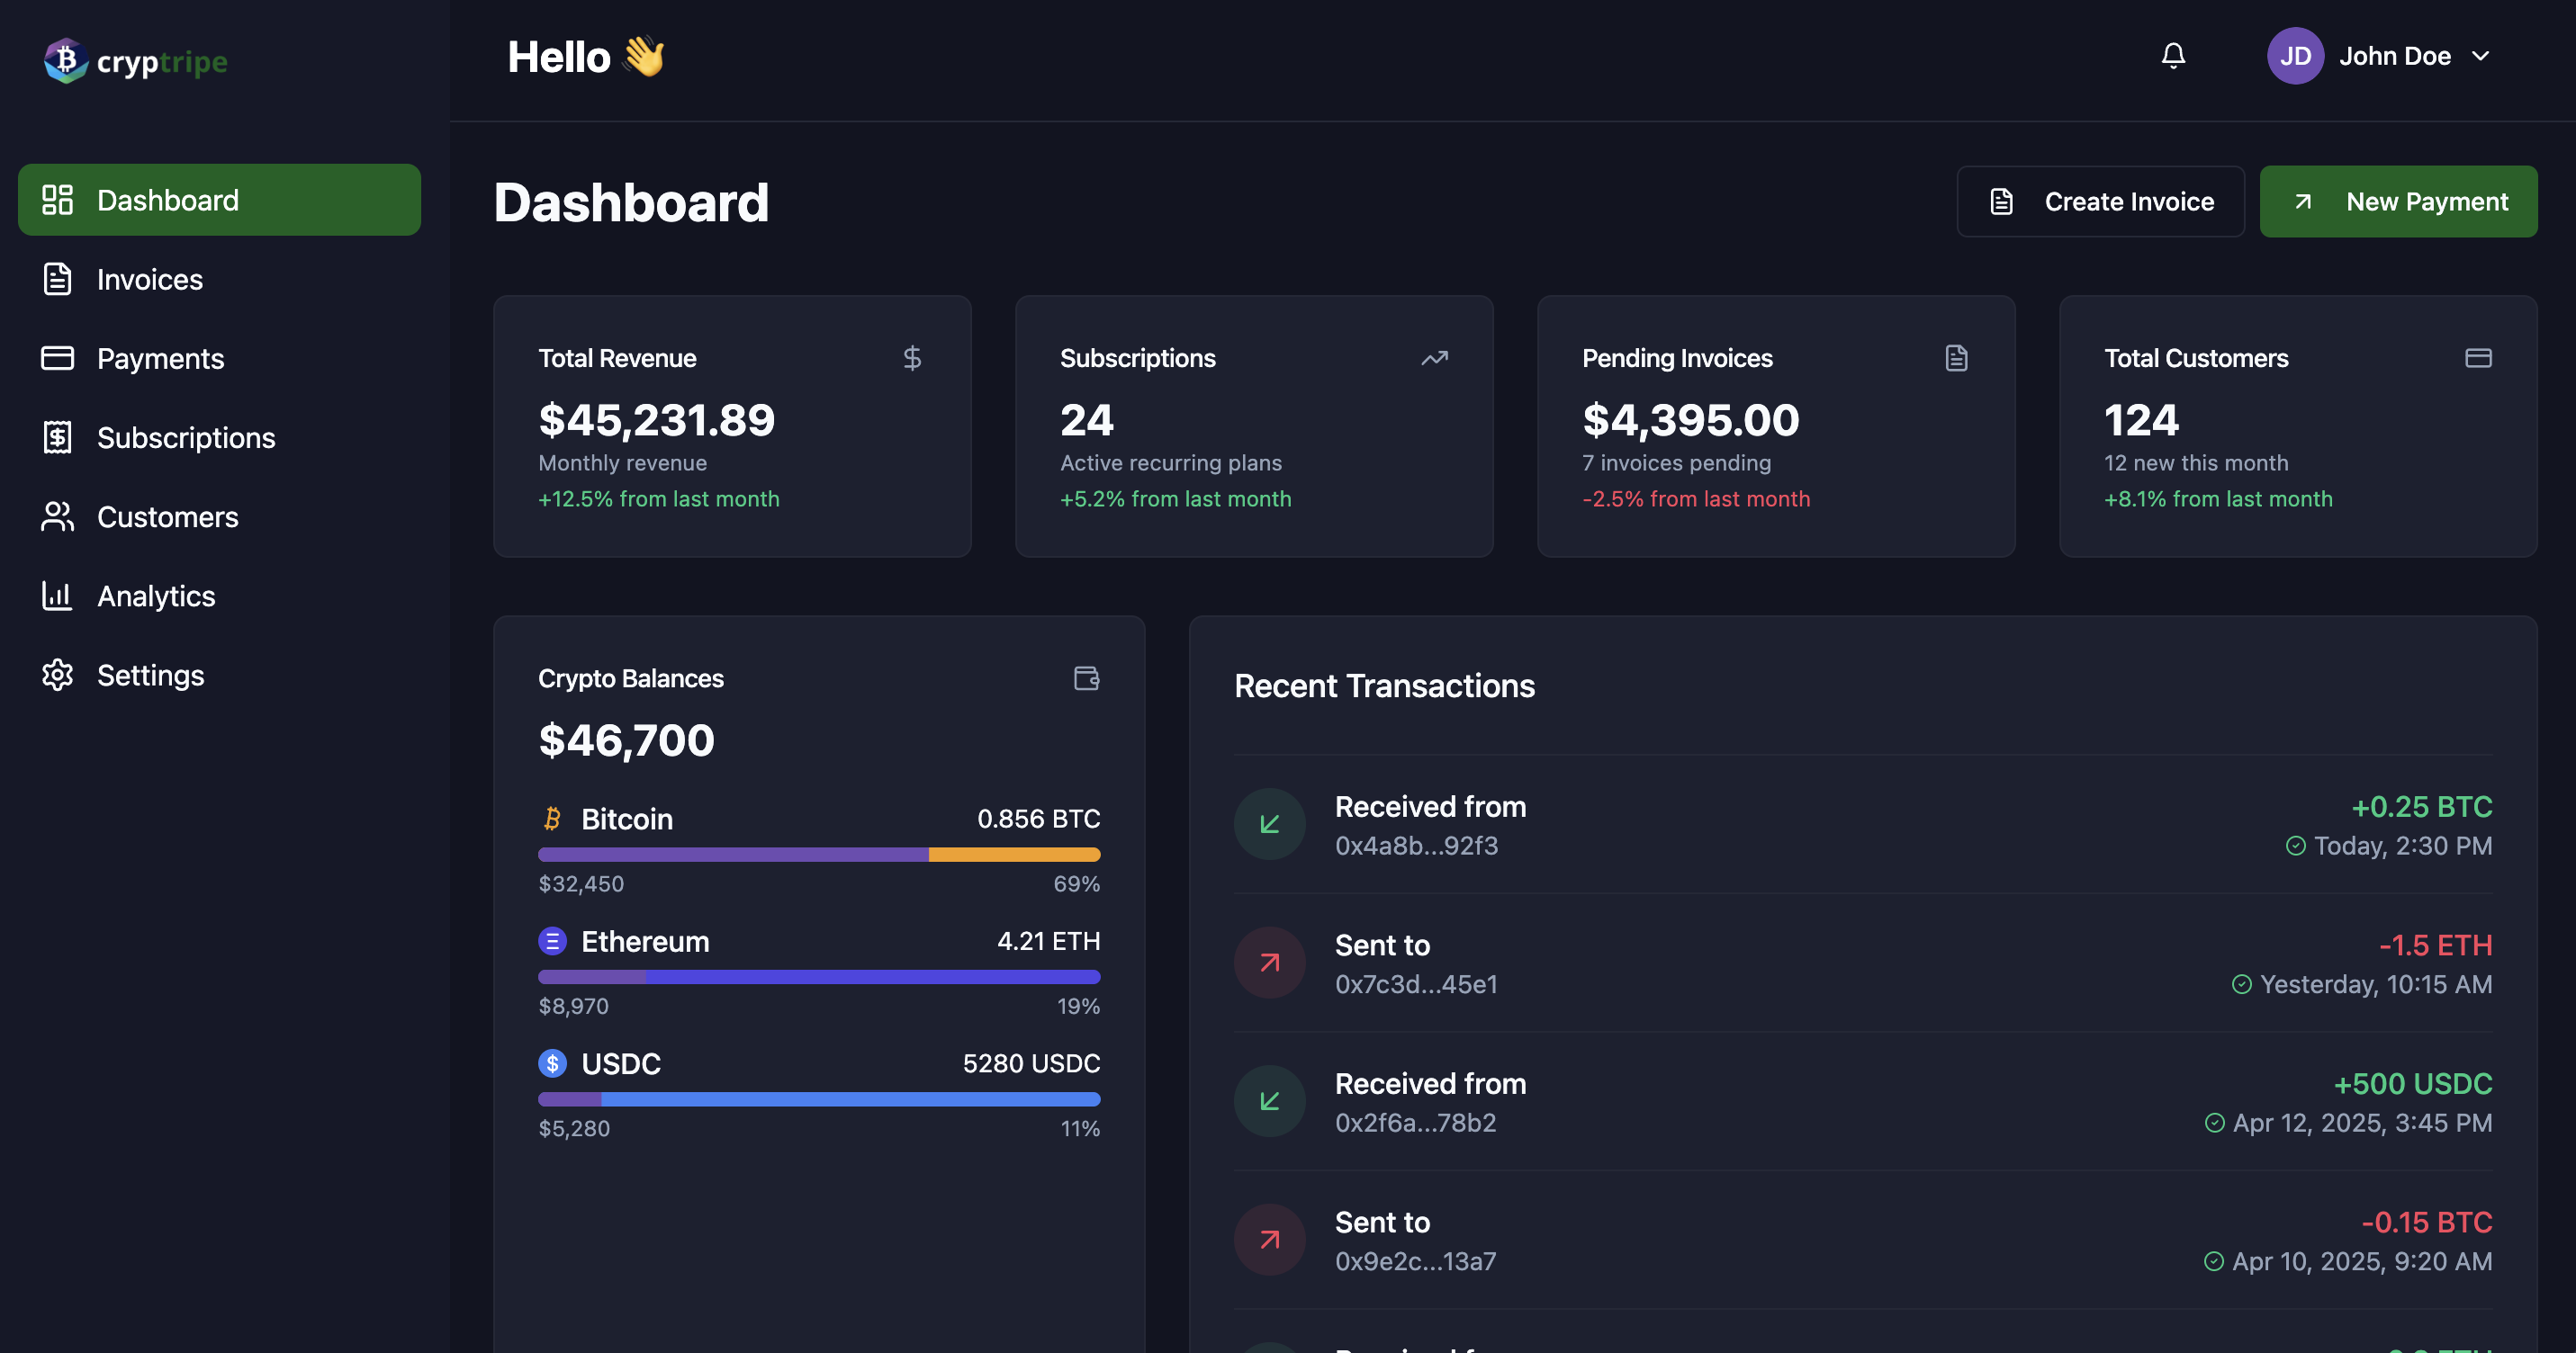Open the Analytics page from sidebar
The height and width of the screenshot is (1353, 2576).
tap(219, 596)
